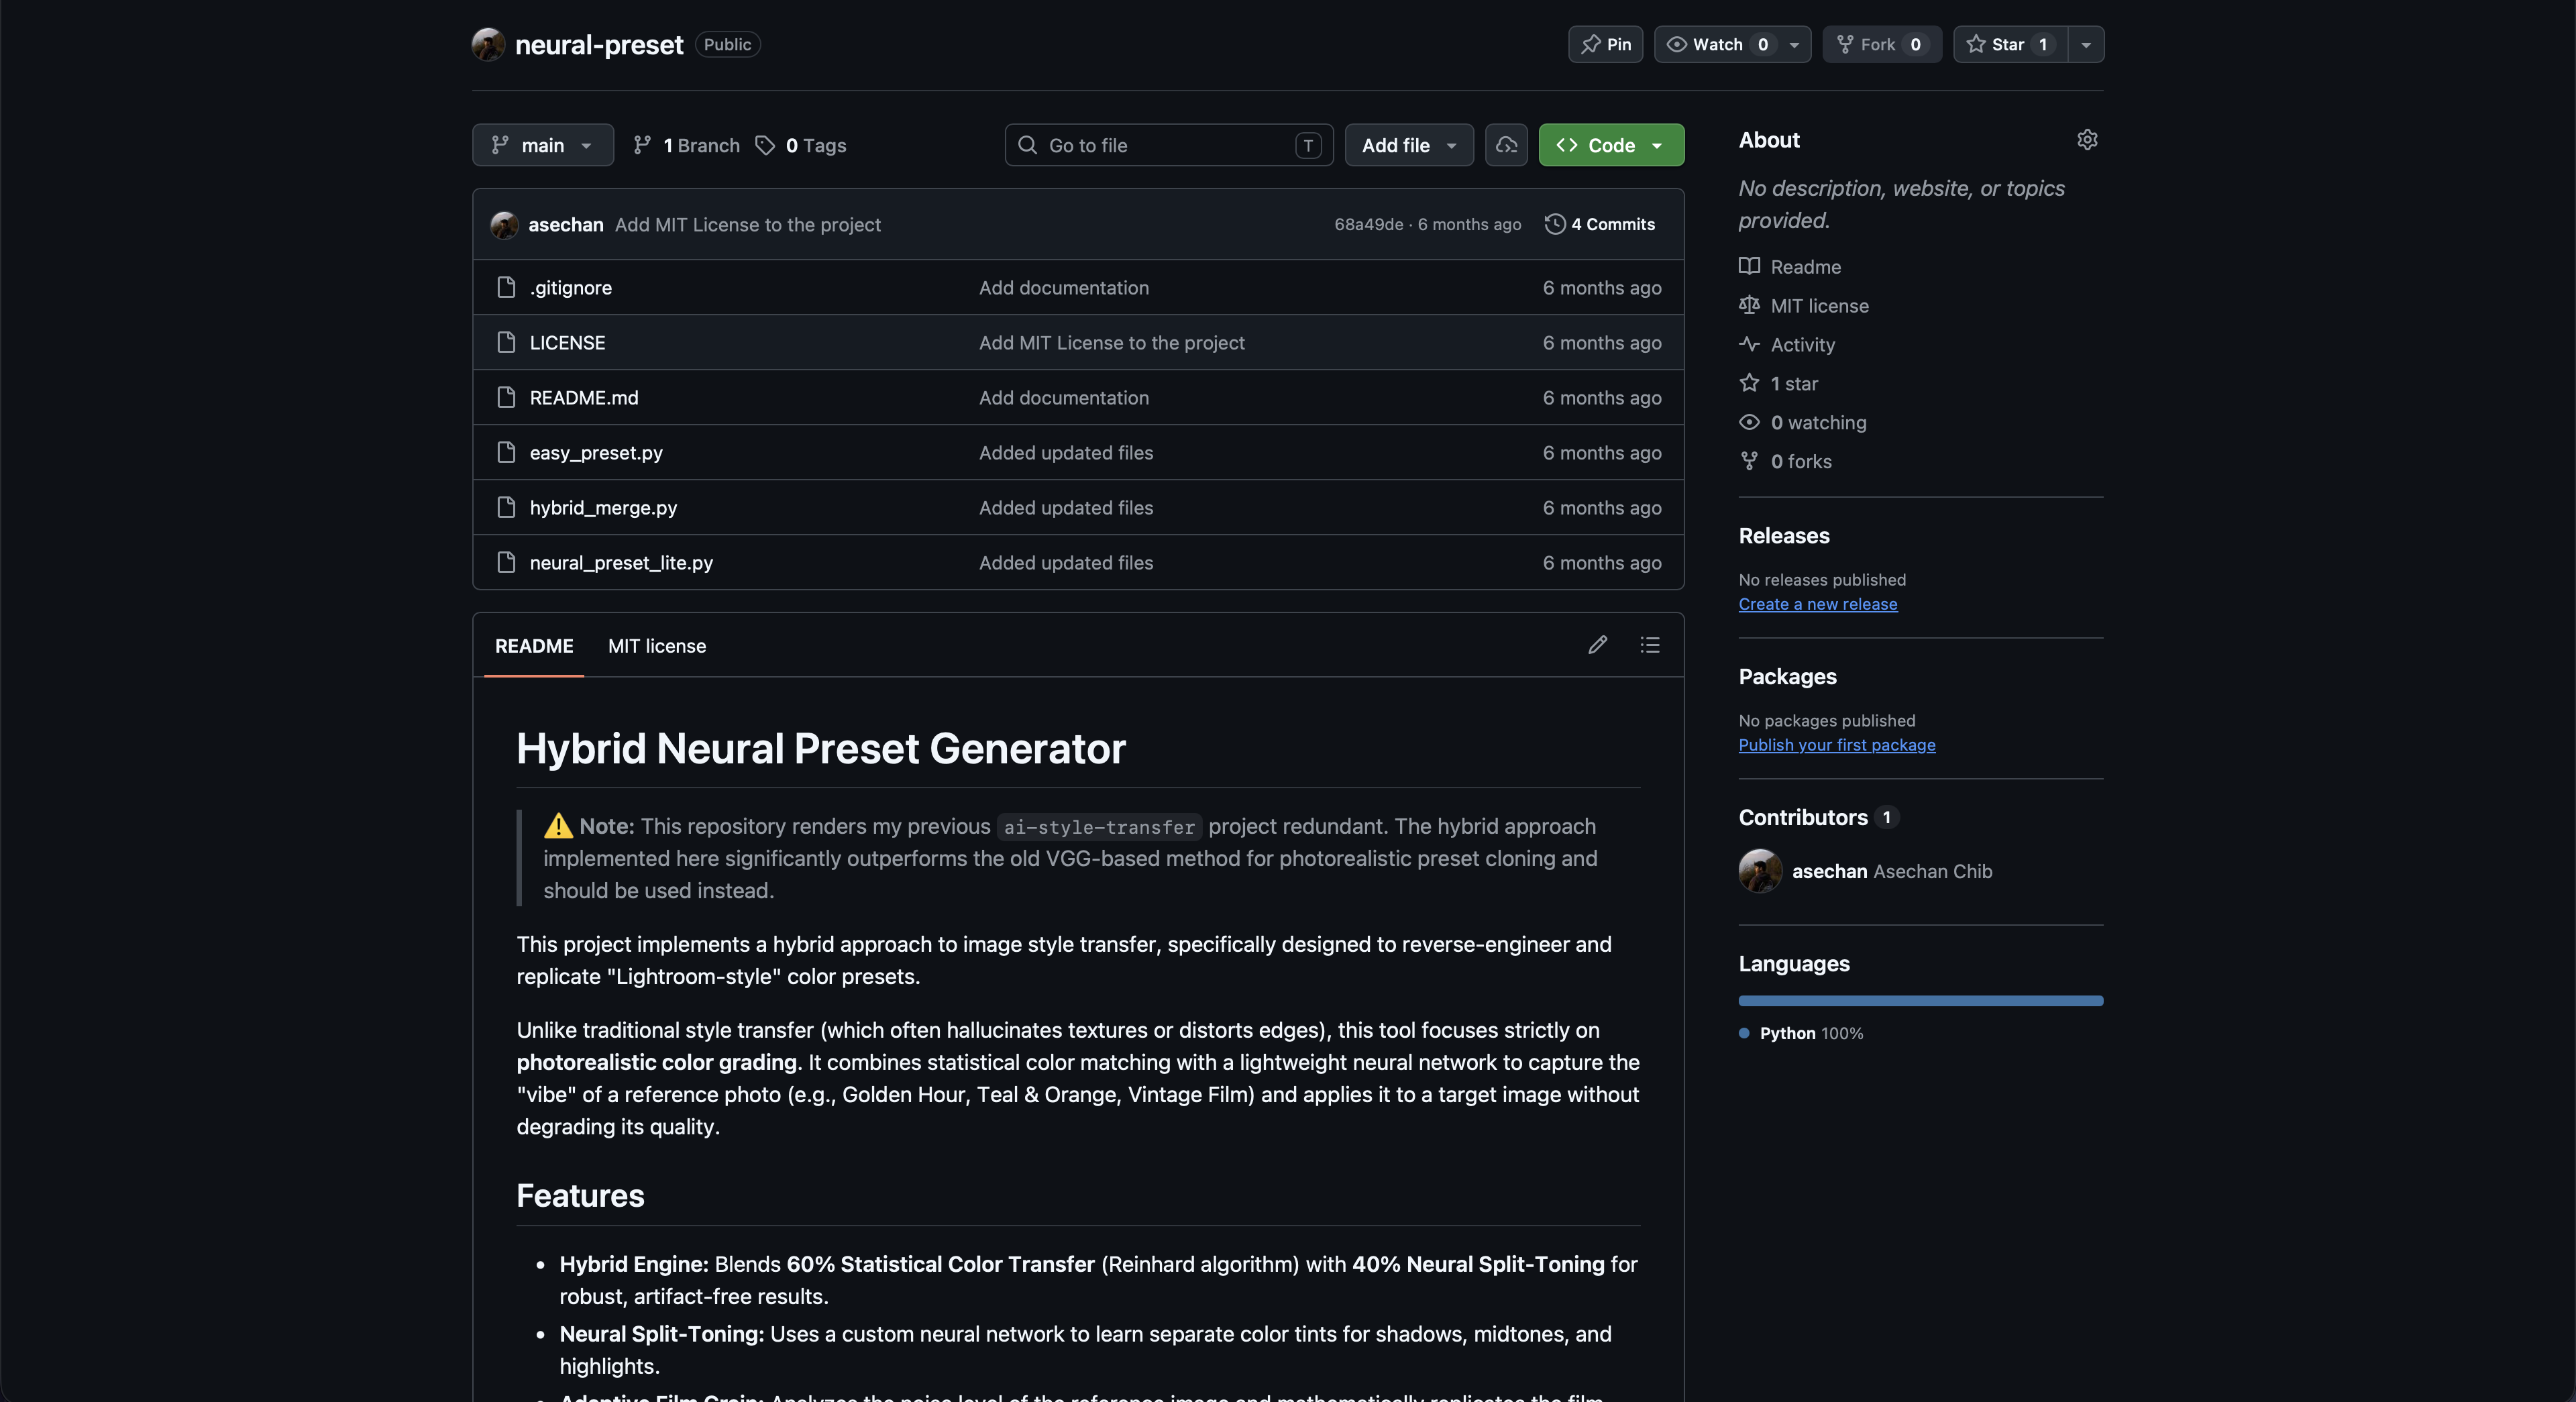Open the README.md file
2576x1402 pixels.
583,398
